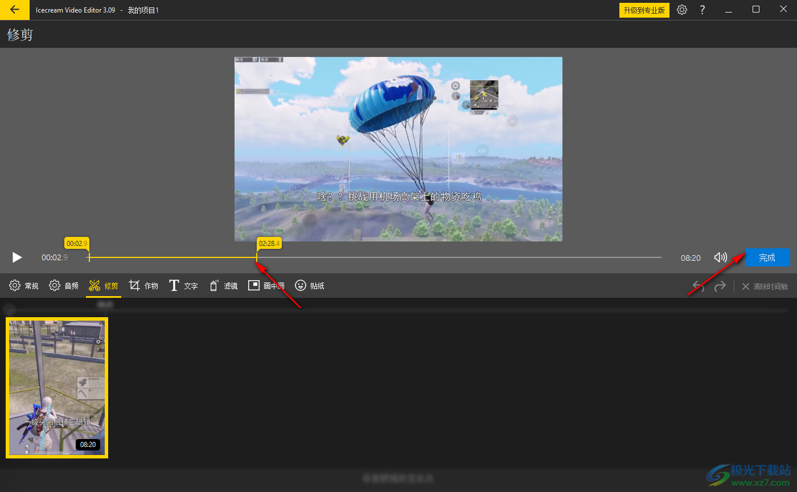This screenshot has height=492, width=797.
Task: Click the 08:20 total duration text
Action: point(691,258)
